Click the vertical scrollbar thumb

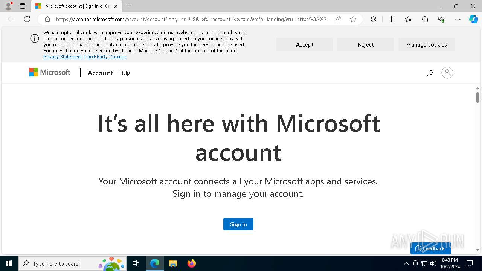click(x=477, y=97)
